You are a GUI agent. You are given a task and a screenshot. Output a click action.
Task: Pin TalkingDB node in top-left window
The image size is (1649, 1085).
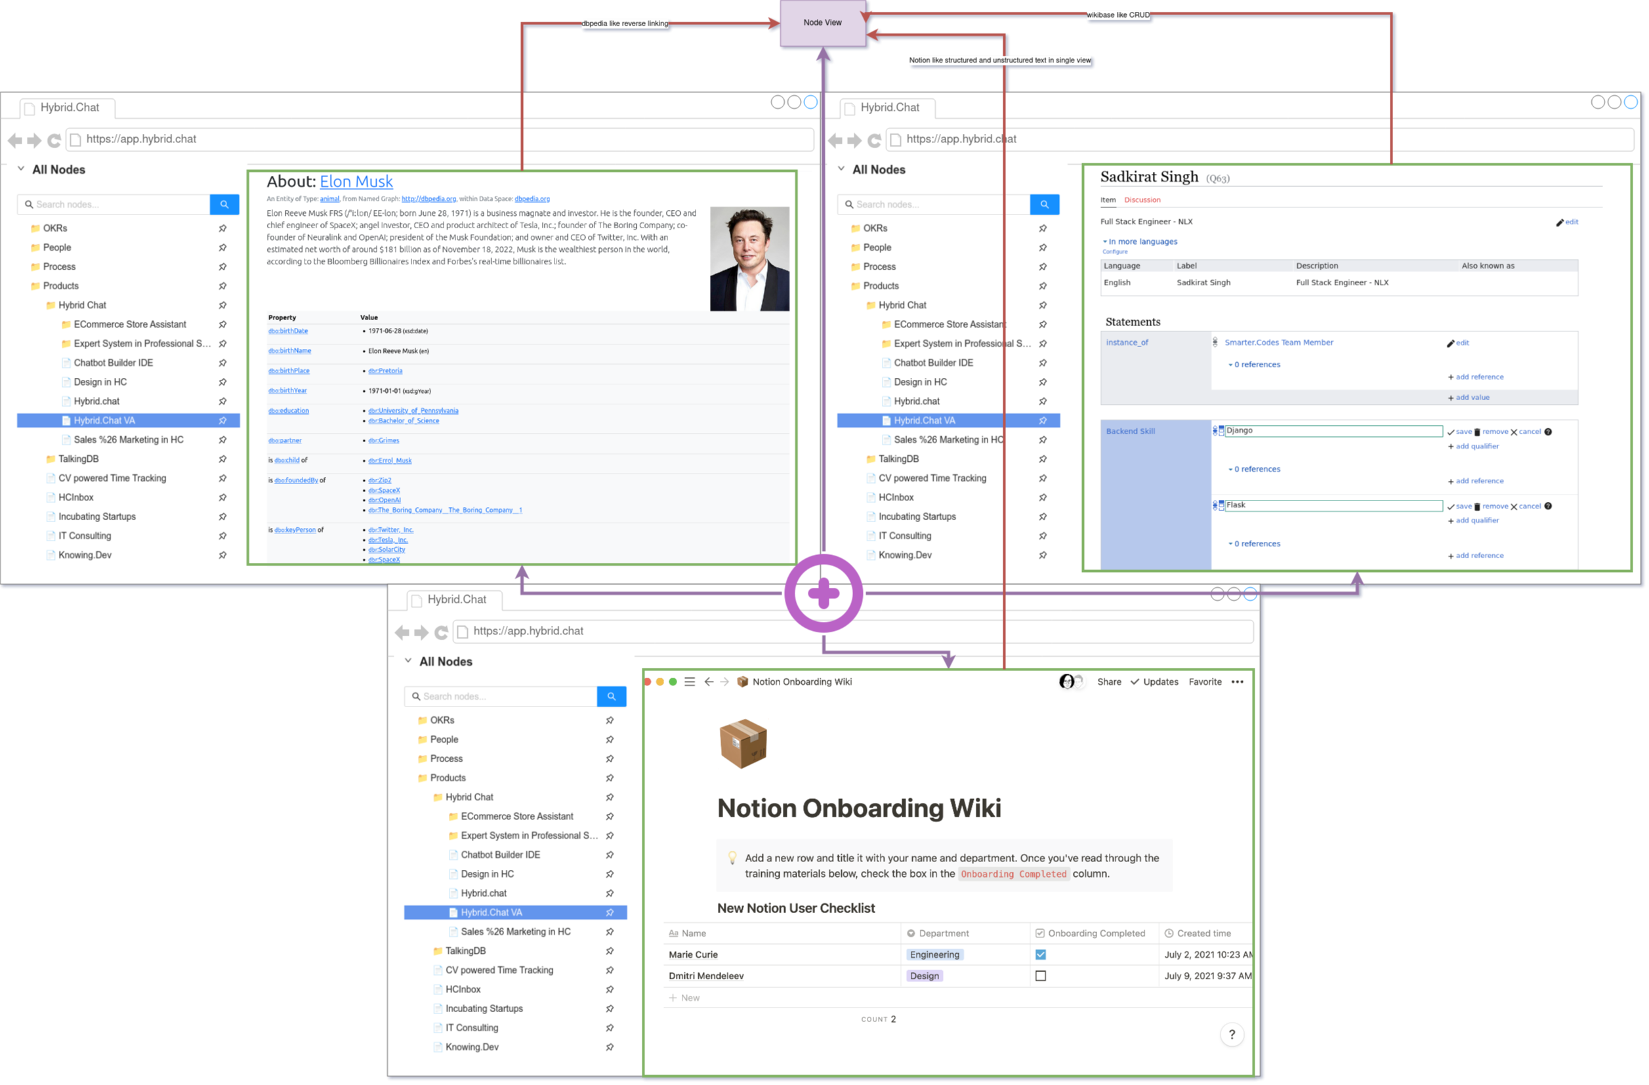[x=222, y=459]
